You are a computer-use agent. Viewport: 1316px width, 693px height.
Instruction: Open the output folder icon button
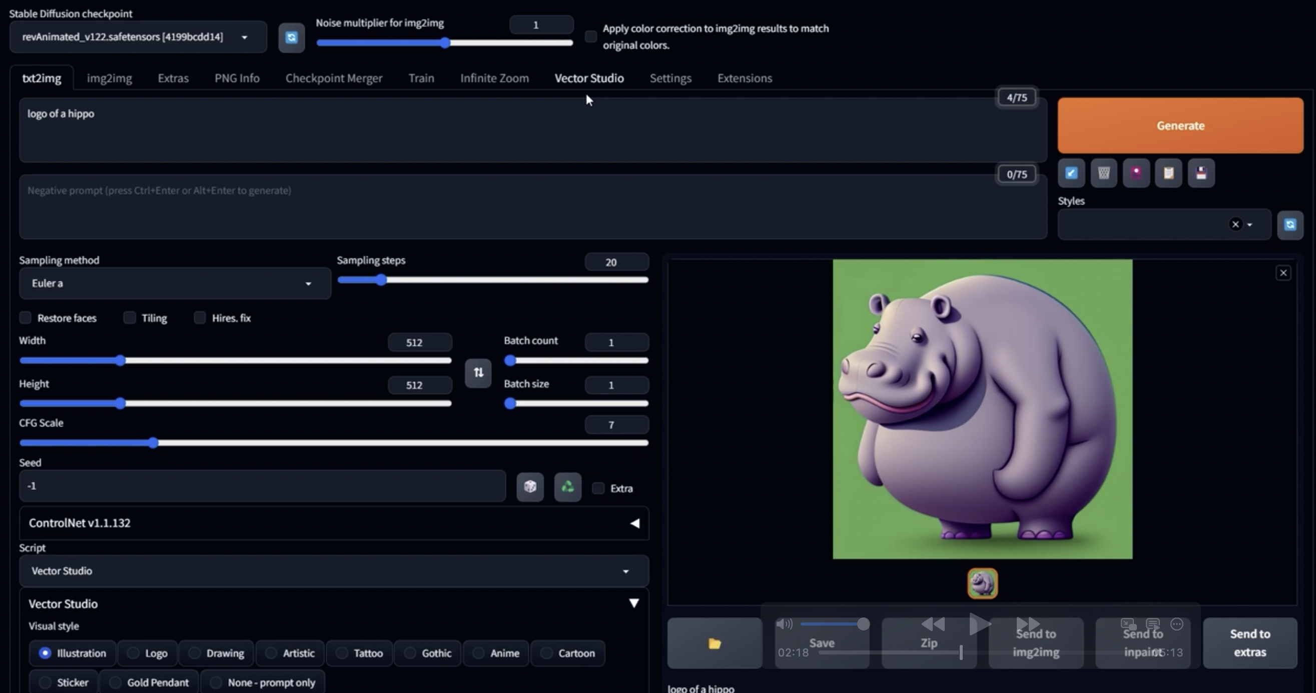[714, 643]
